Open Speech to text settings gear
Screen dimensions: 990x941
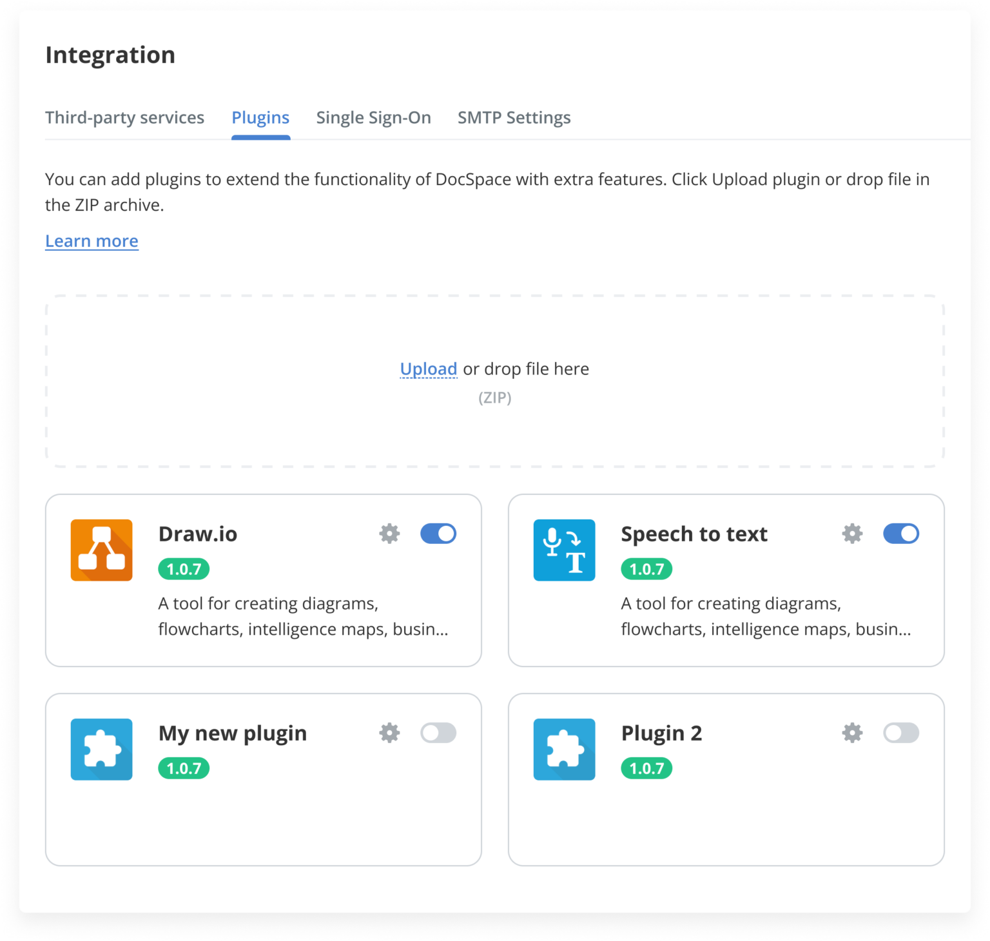pos(852,534)
